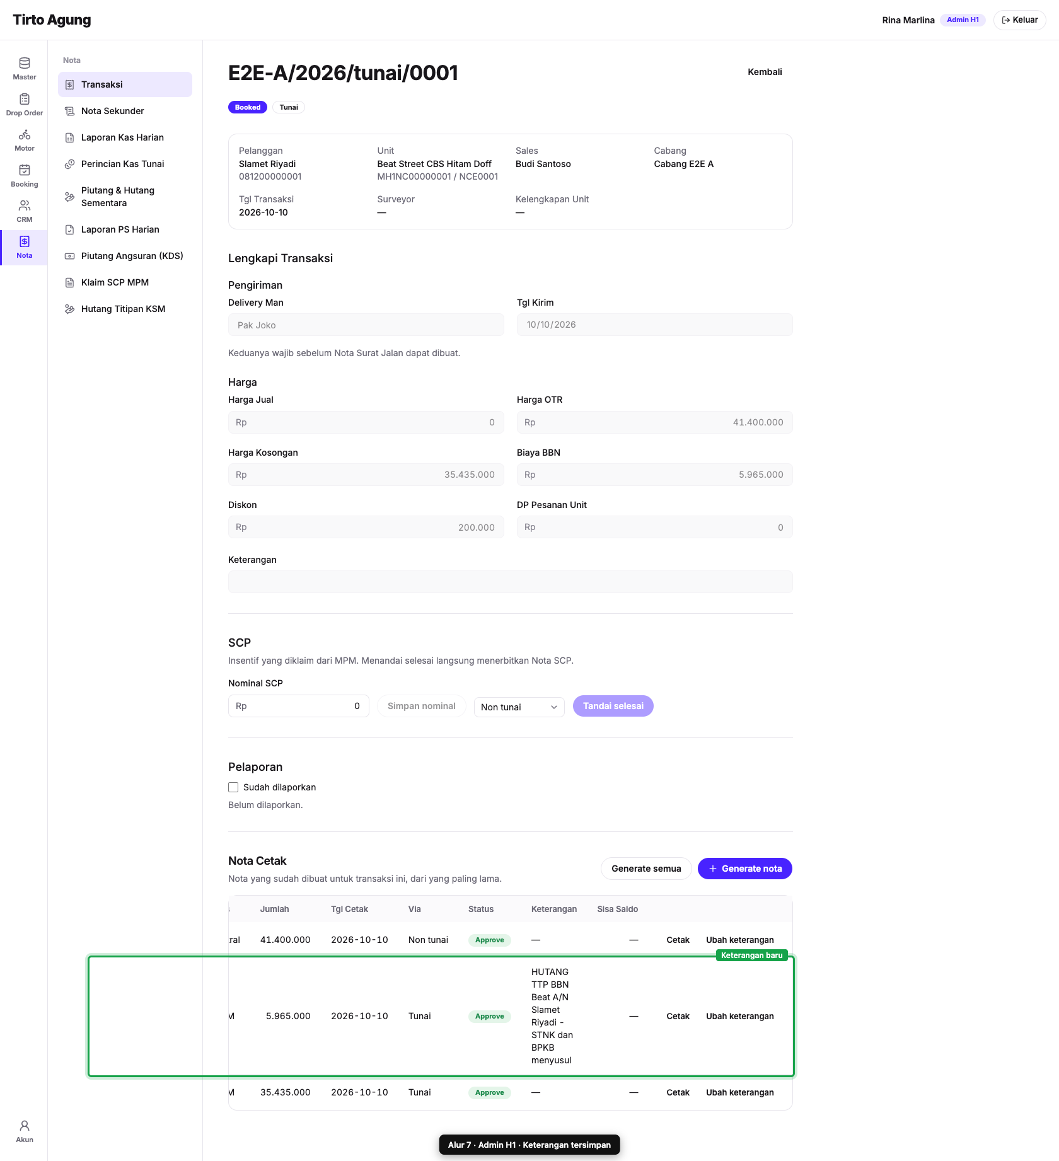Click the Tandai selesai button
This screenshot has width=1059, height=1161.
coord(613,706)
